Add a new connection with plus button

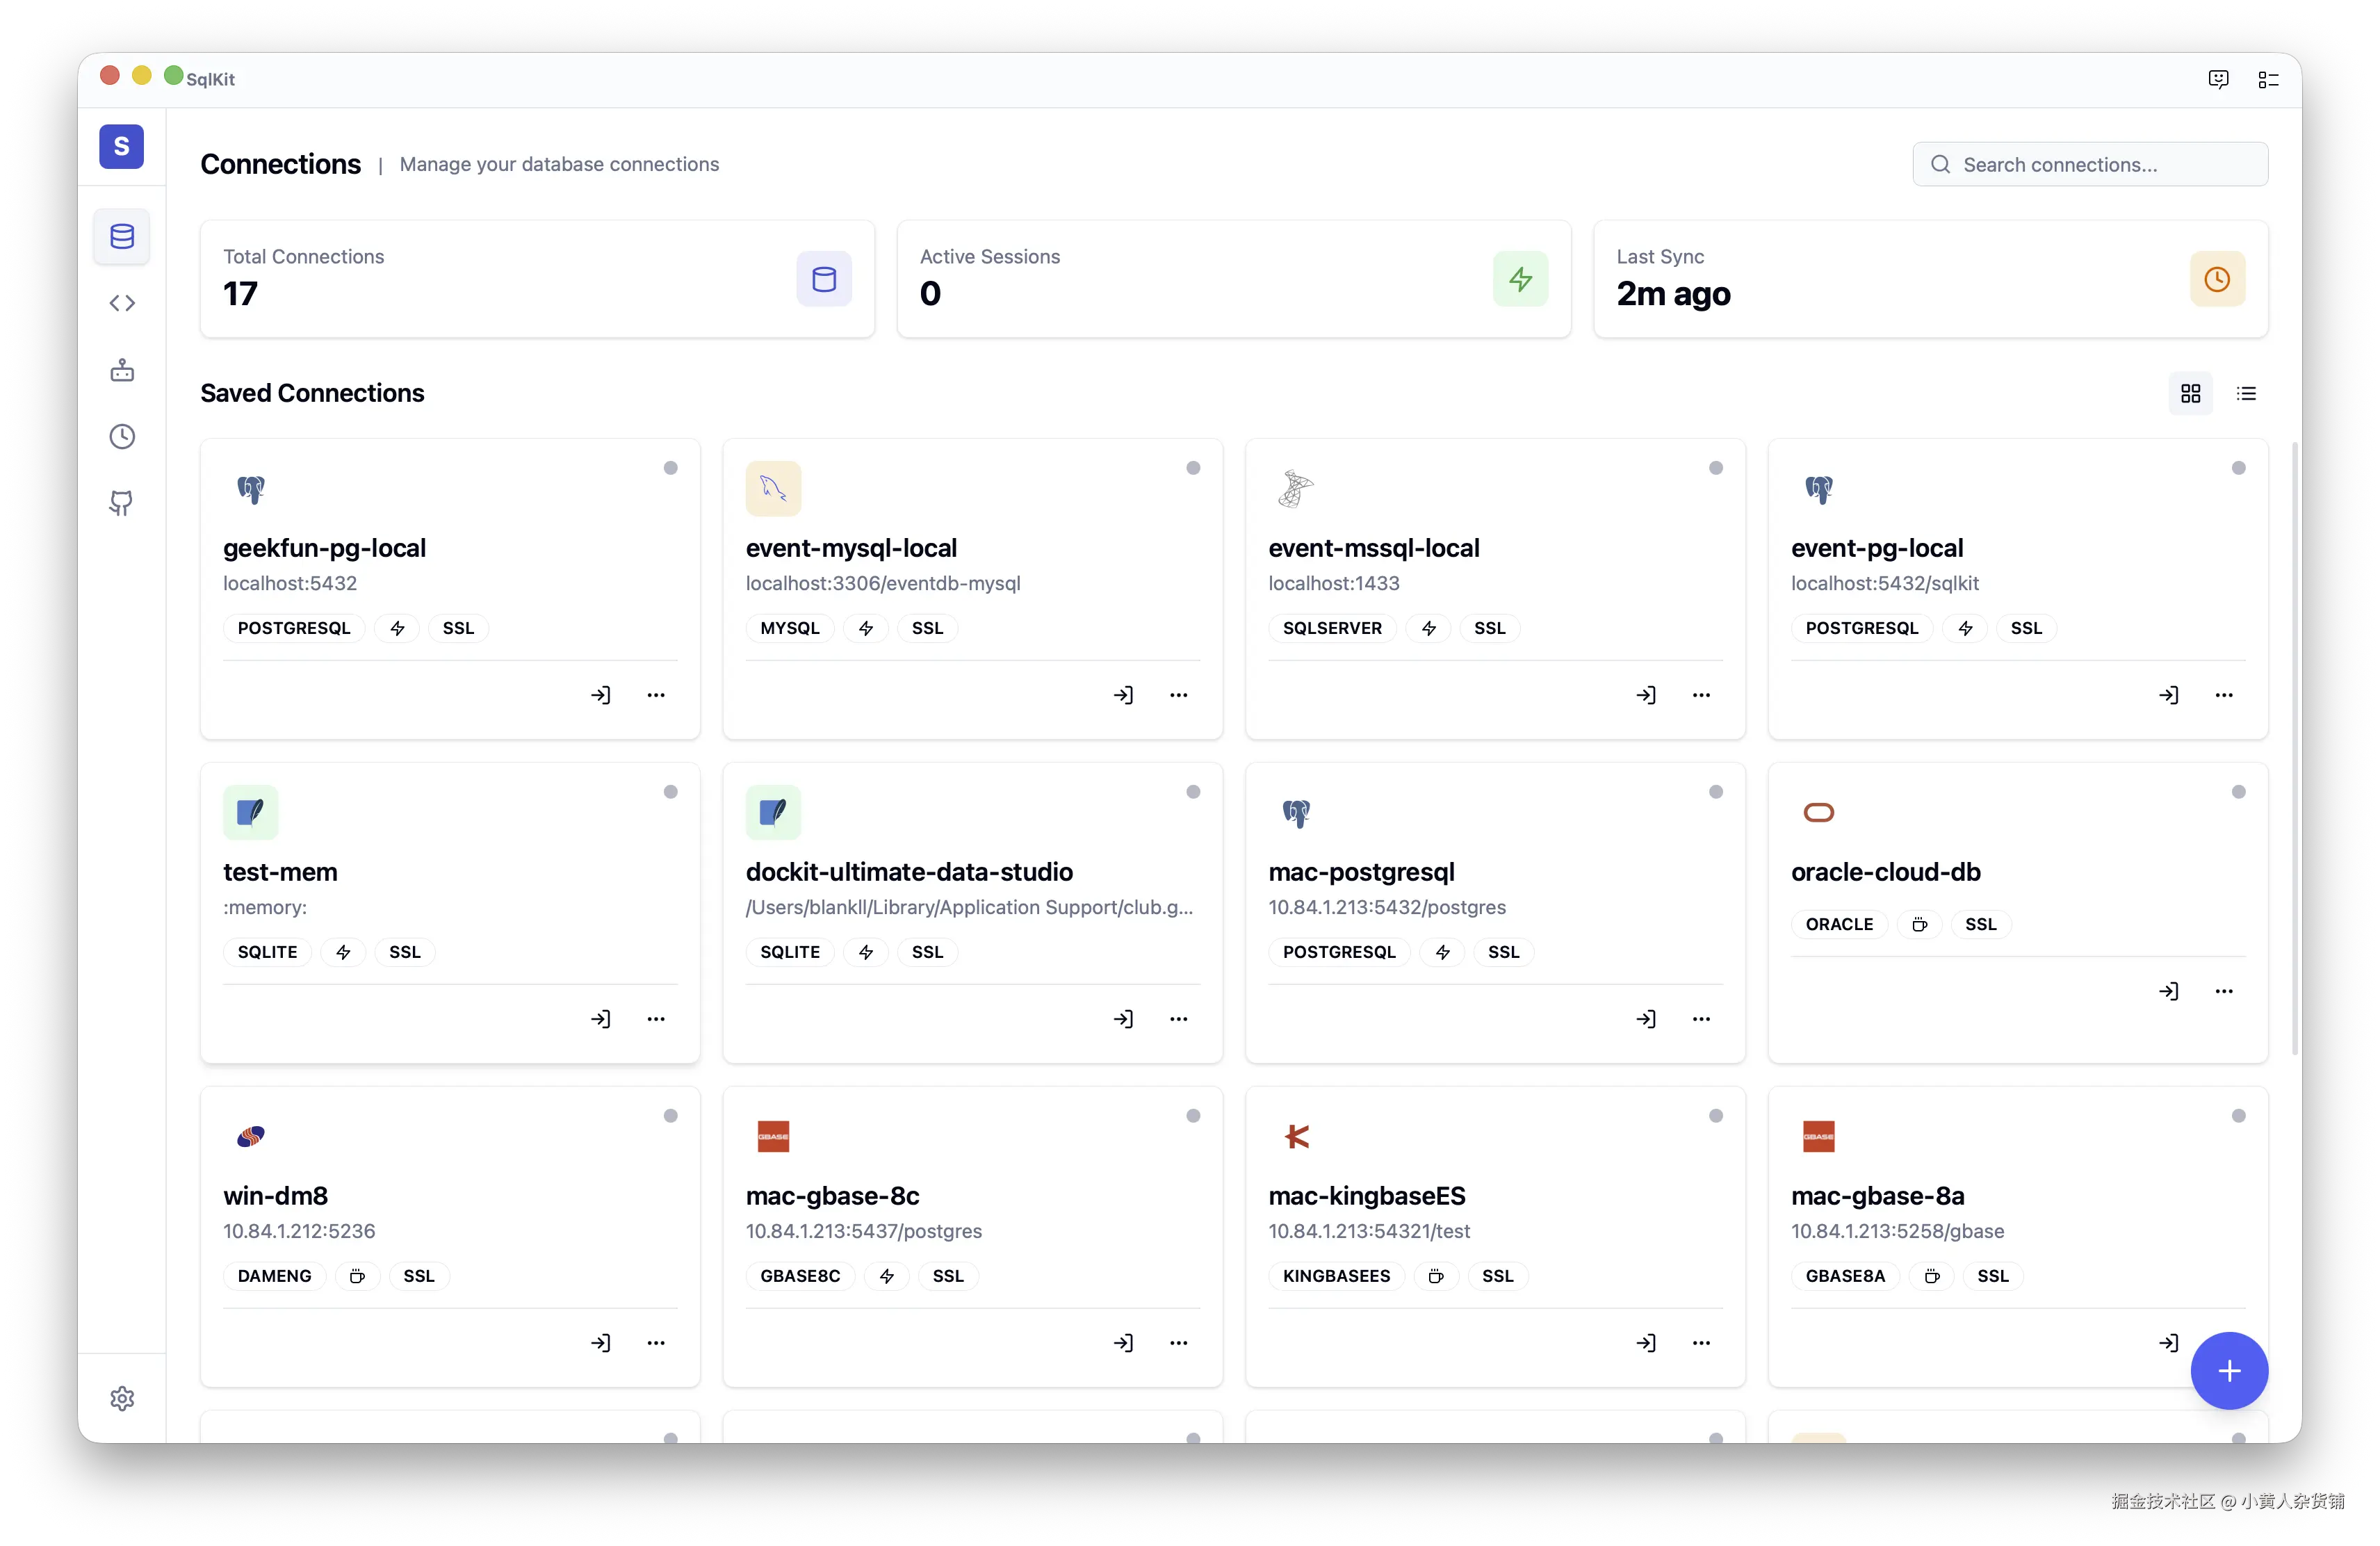coord(2229,1370)
